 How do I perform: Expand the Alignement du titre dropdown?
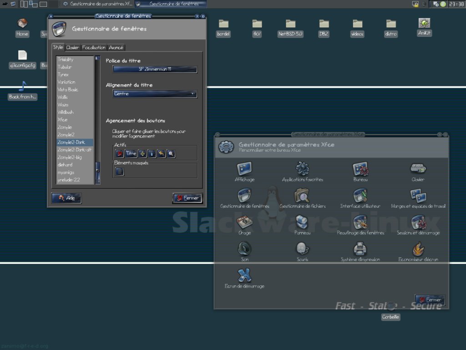pos(155,94)
